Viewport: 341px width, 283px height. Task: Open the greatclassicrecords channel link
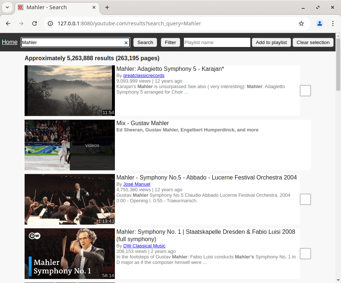point(144,76)
